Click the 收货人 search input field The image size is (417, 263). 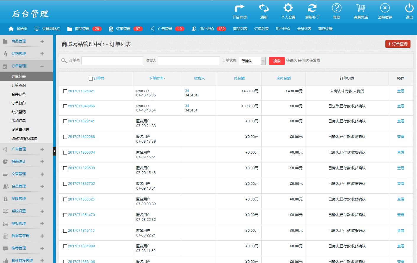(x=189, y=61)
